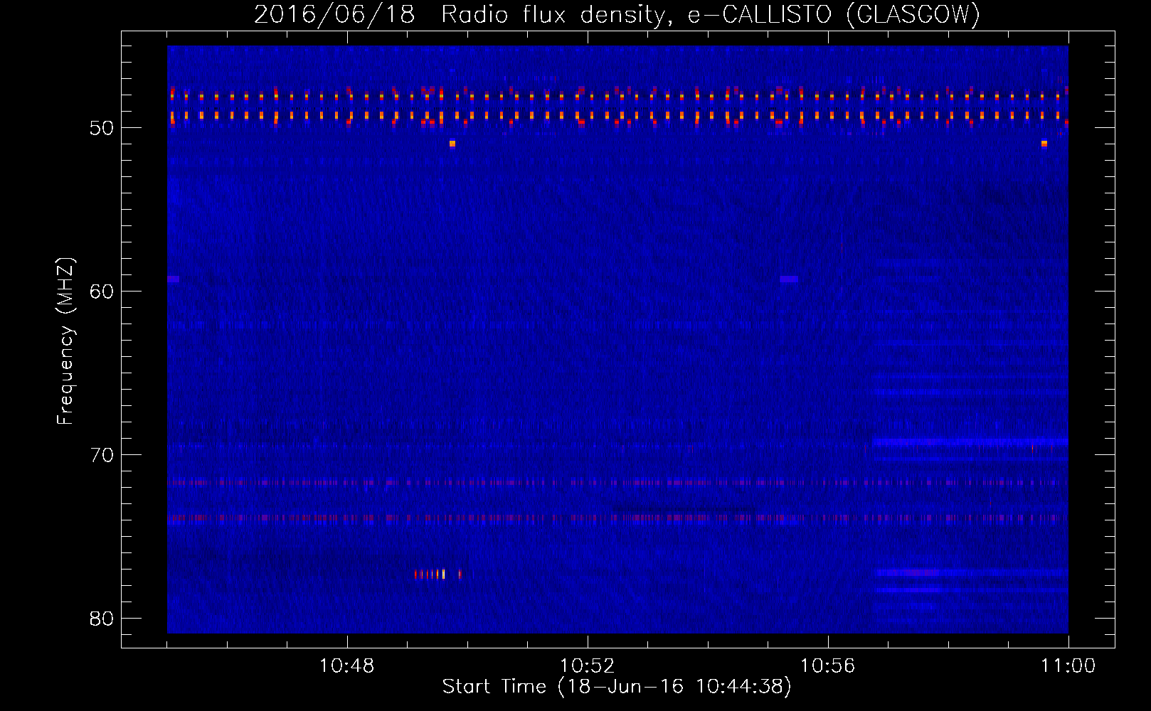Screen dimensions: 1151x711
Task: Click the '10:52' time tick label
Action: pos(588,666)
